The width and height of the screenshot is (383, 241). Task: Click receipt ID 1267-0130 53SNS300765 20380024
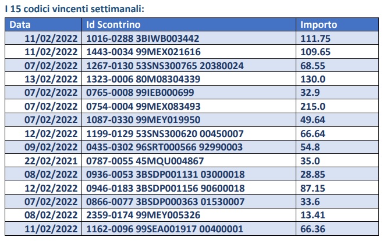[164, 65]
